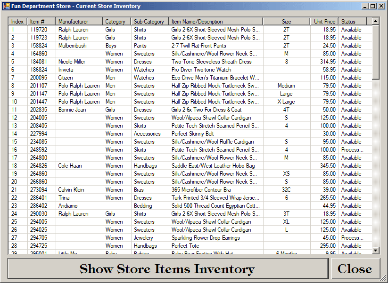This screenshot has height=283, width=388.
Task: Click the Boys category cell
Action: [x=111, y=46]
